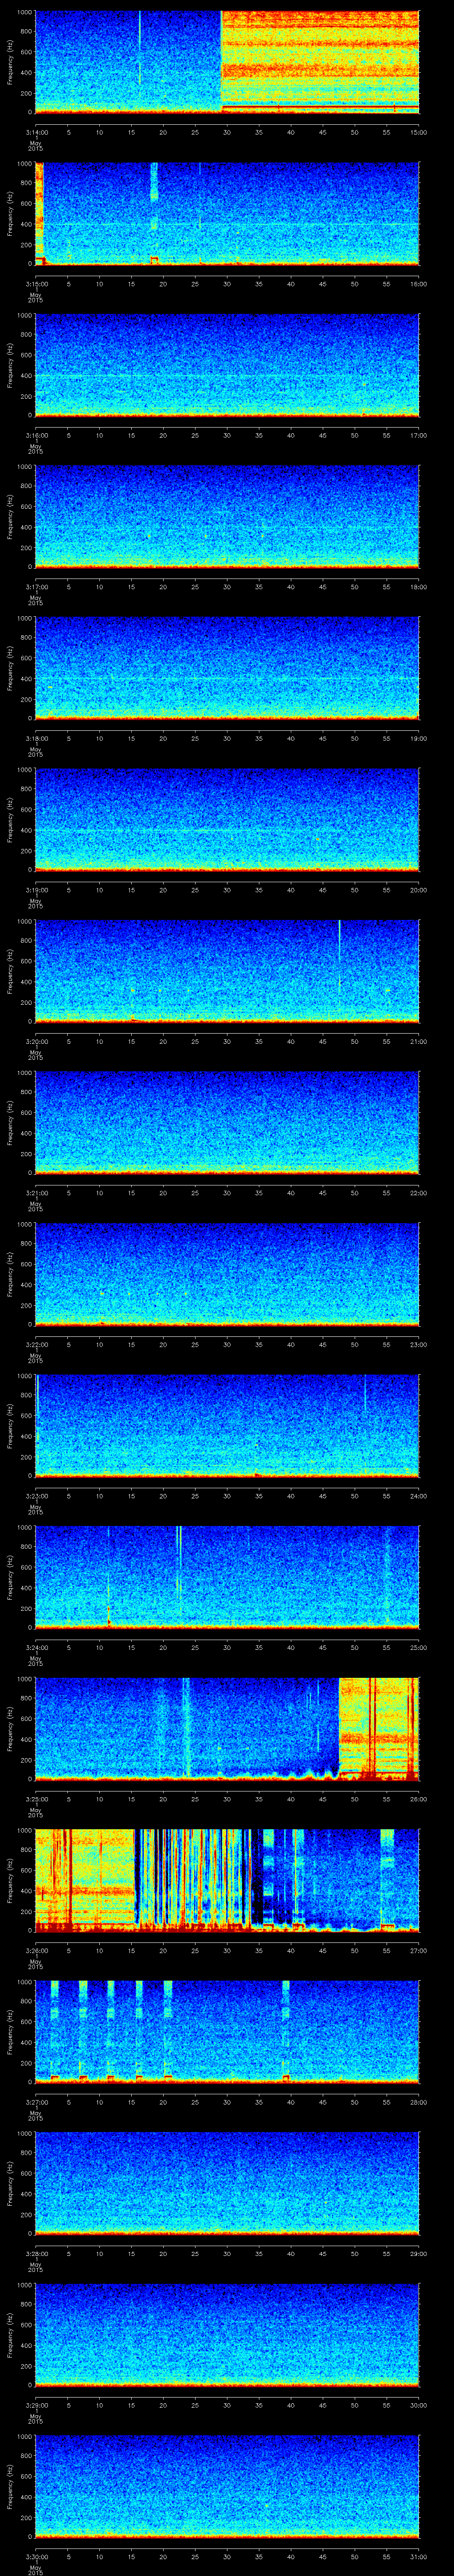Click the 3:18:00 start time label
The image size is (454, 2576).
click(x=36, y=738)
